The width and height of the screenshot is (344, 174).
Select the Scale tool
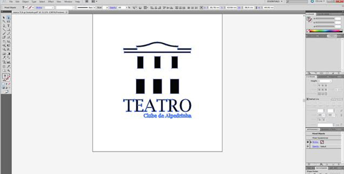(x=9, y=42)
